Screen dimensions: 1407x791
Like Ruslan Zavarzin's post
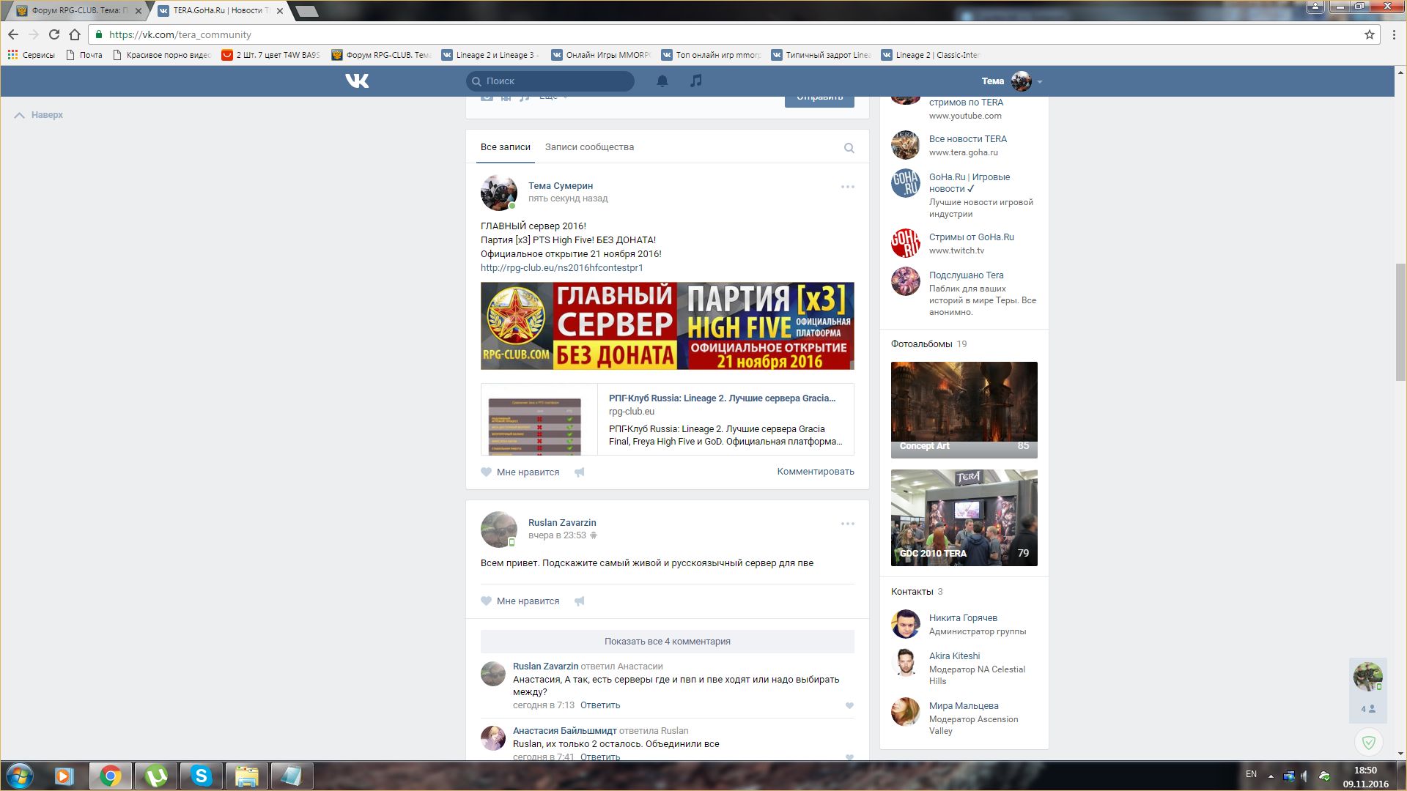coord(520,601)
